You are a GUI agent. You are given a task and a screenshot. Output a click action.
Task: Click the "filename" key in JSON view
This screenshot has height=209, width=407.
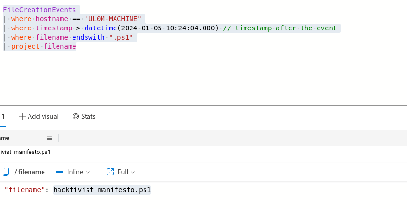[x=24, y=190]
